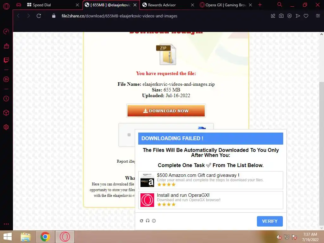The height and width of the screenshot is (243, 324).
Task: Close the Opera GX Gaming Browser tab
Action: [250, 5]
